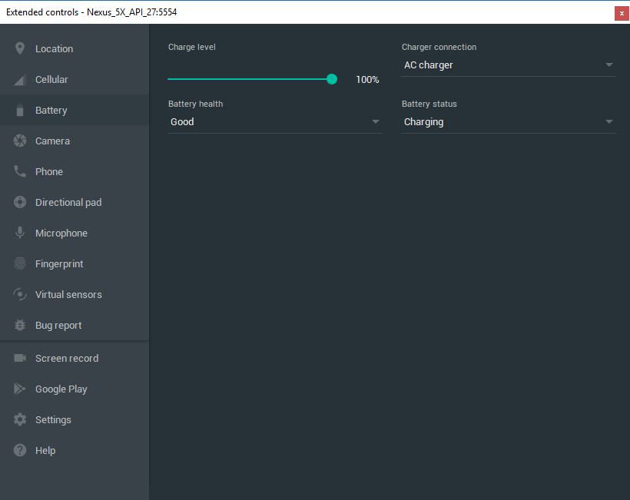Screen dimensions: 630x500
Task: Click Battery health dropdown arrow
Action: [x=376, y=121]
